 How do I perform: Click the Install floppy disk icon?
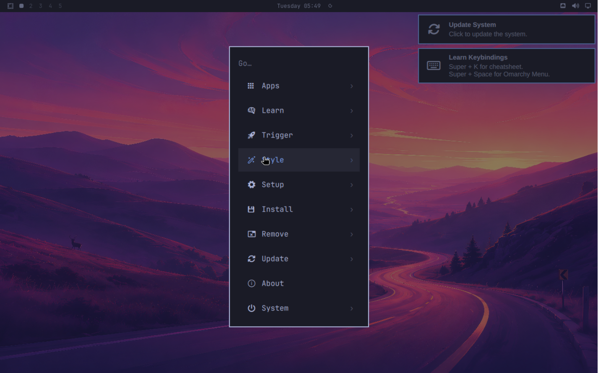251,209
